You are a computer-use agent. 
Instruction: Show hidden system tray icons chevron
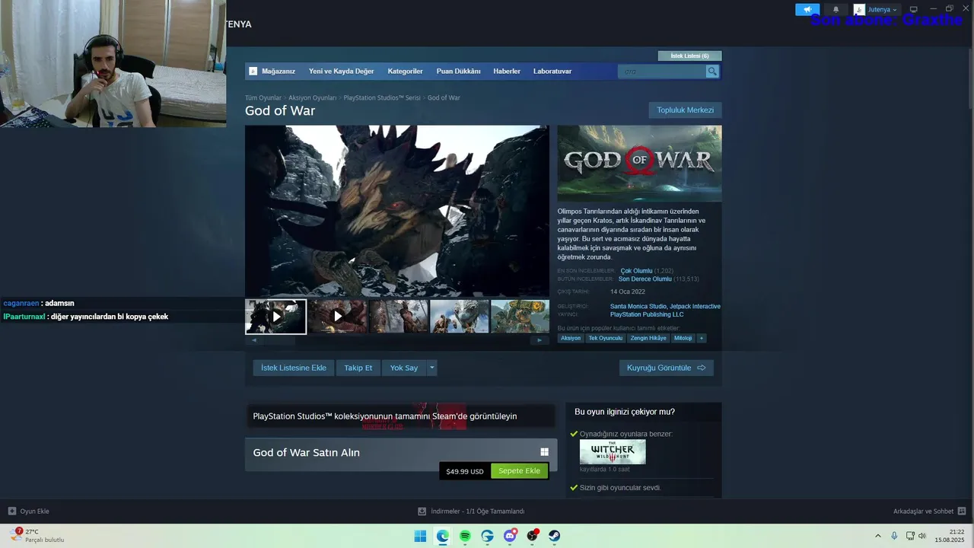(x=877, y=536)
